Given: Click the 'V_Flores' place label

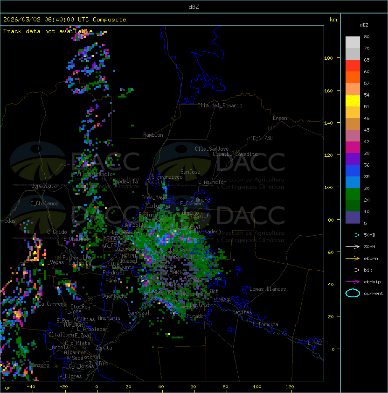Looking at the screenshot, I should (x=70, y=377).
